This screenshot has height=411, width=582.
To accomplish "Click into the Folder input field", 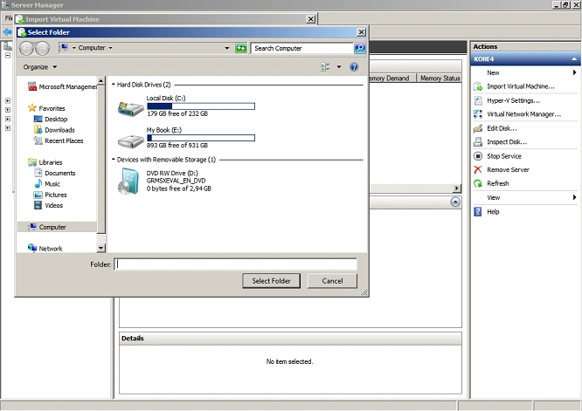I will tap(235, 264).
